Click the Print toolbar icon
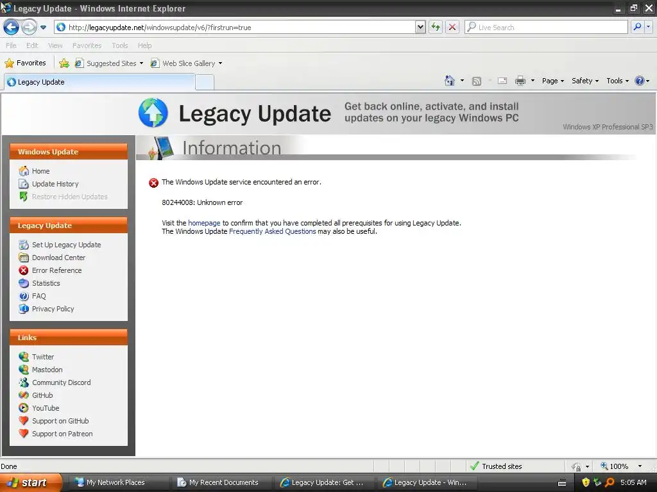 click(x=520, y=81)
